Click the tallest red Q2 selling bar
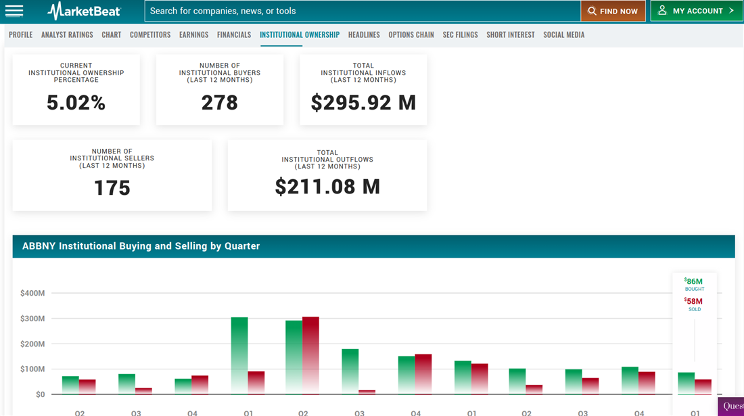This screenshot has height=416, width=744. [x=310, y=355]
